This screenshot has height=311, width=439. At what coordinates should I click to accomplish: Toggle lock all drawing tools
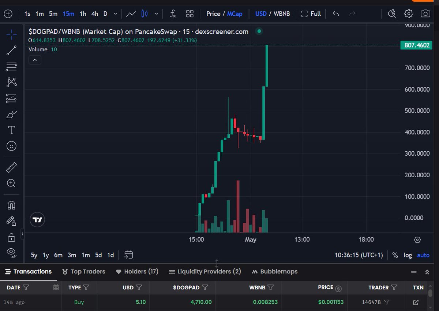click(11, 237)
